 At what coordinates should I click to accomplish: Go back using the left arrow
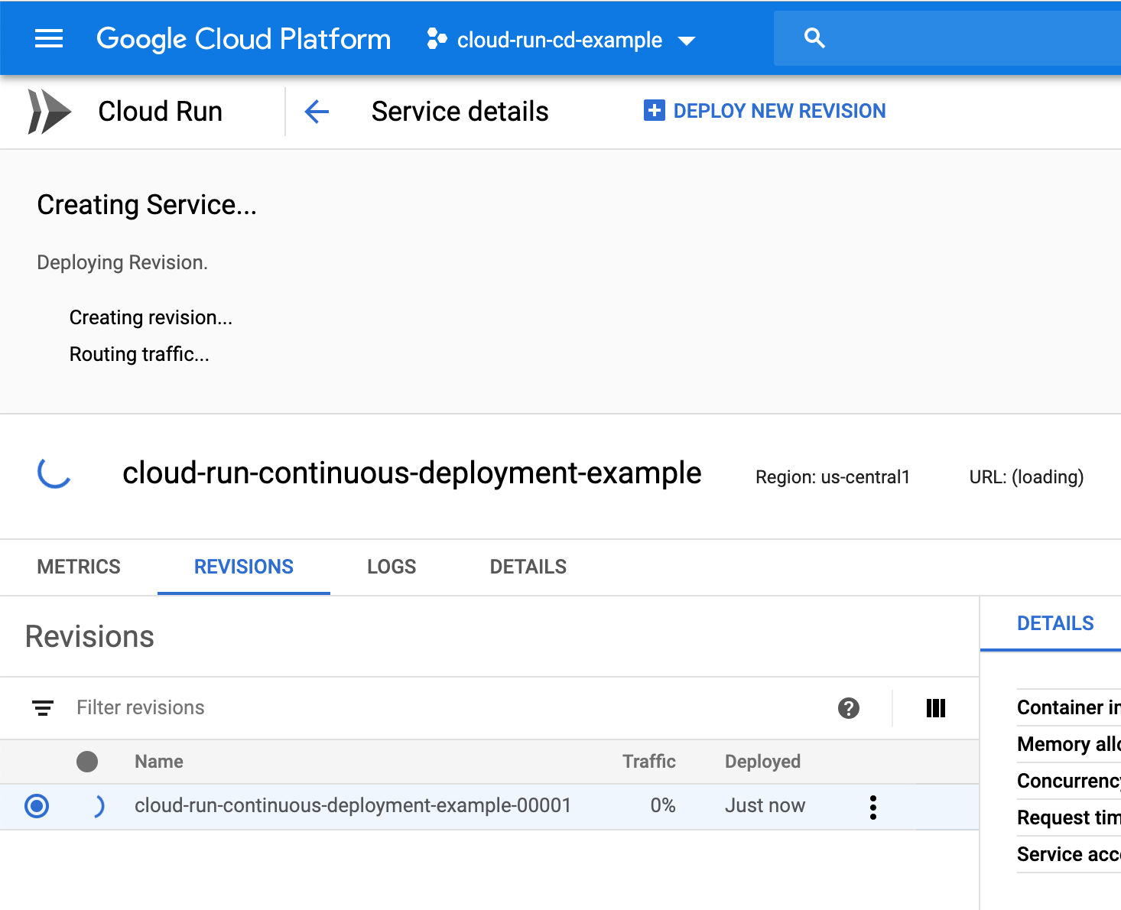pyautogui.click(x=317, y=112)
